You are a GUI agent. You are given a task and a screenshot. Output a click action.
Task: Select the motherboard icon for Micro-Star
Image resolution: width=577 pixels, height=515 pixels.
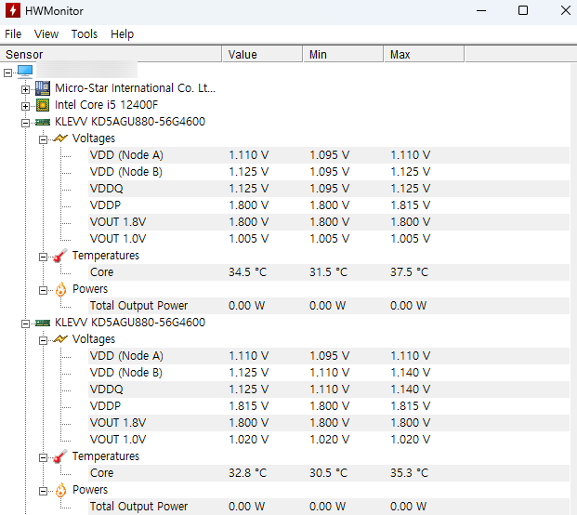coord(43,88)
